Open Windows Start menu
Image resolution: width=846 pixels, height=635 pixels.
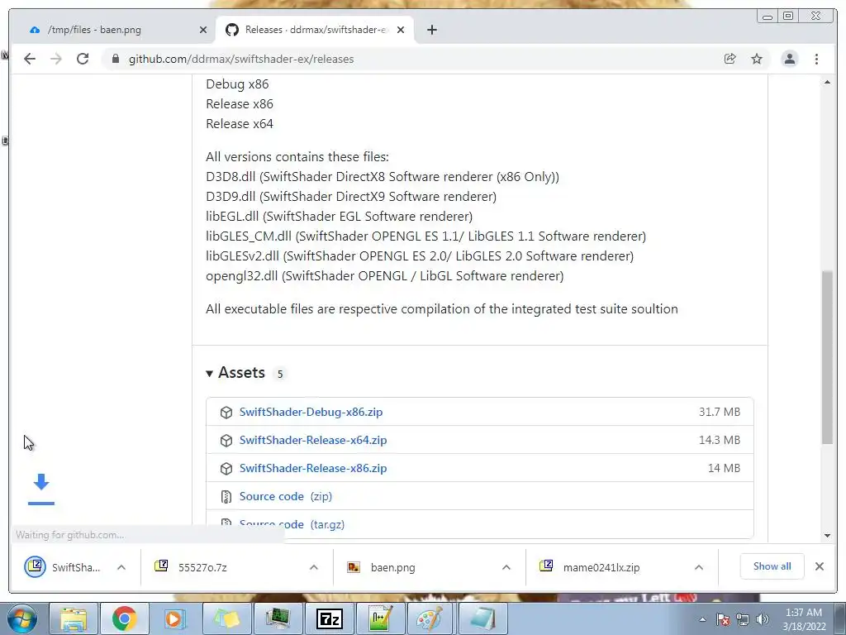[x=21, y=618]
